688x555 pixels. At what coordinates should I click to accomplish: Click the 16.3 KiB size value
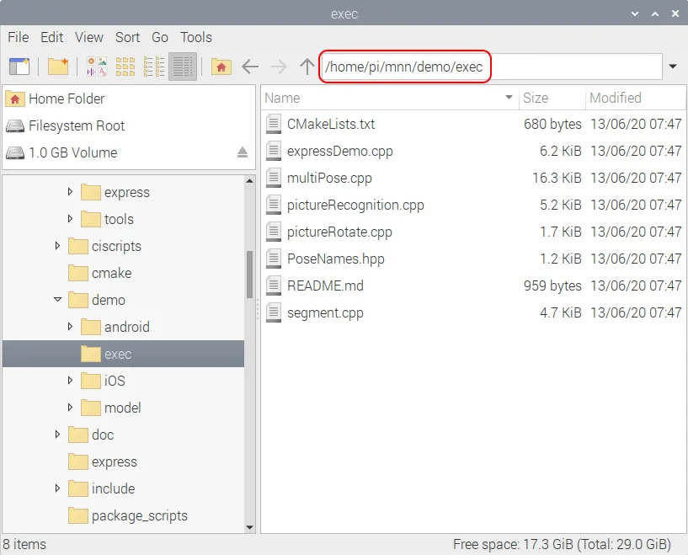(557, 179)
